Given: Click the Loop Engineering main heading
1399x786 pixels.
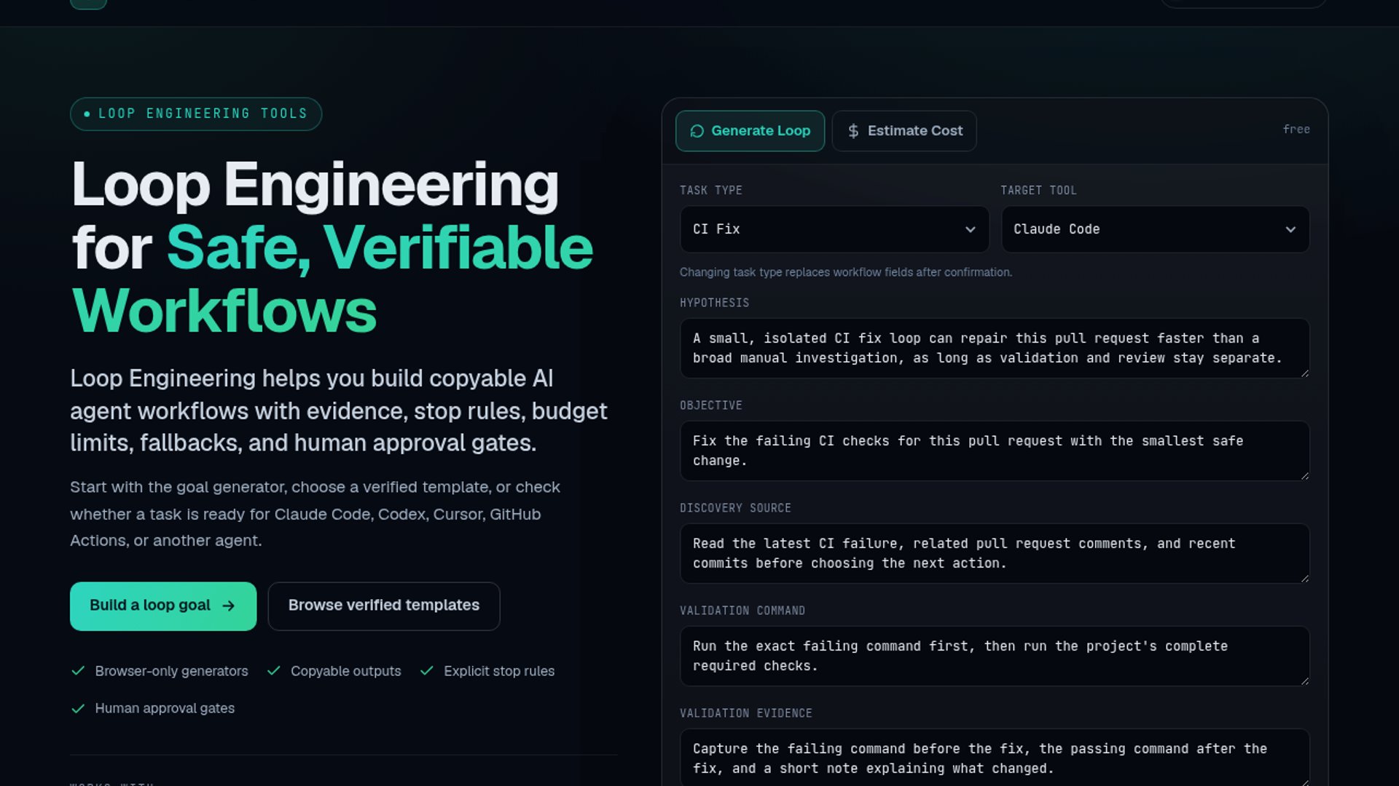Looking at the screenshot, I should [x=332, y=247].
